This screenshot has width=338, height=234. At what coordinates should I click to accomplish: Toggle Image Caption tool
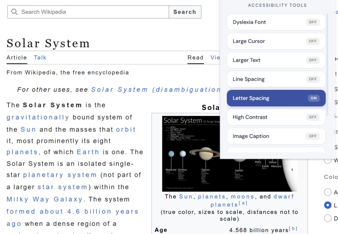click(276, 136)
